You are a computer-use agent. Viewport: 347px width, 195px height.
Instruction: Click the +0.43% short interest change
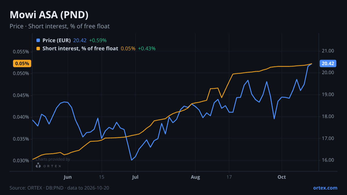pos(147,49)
